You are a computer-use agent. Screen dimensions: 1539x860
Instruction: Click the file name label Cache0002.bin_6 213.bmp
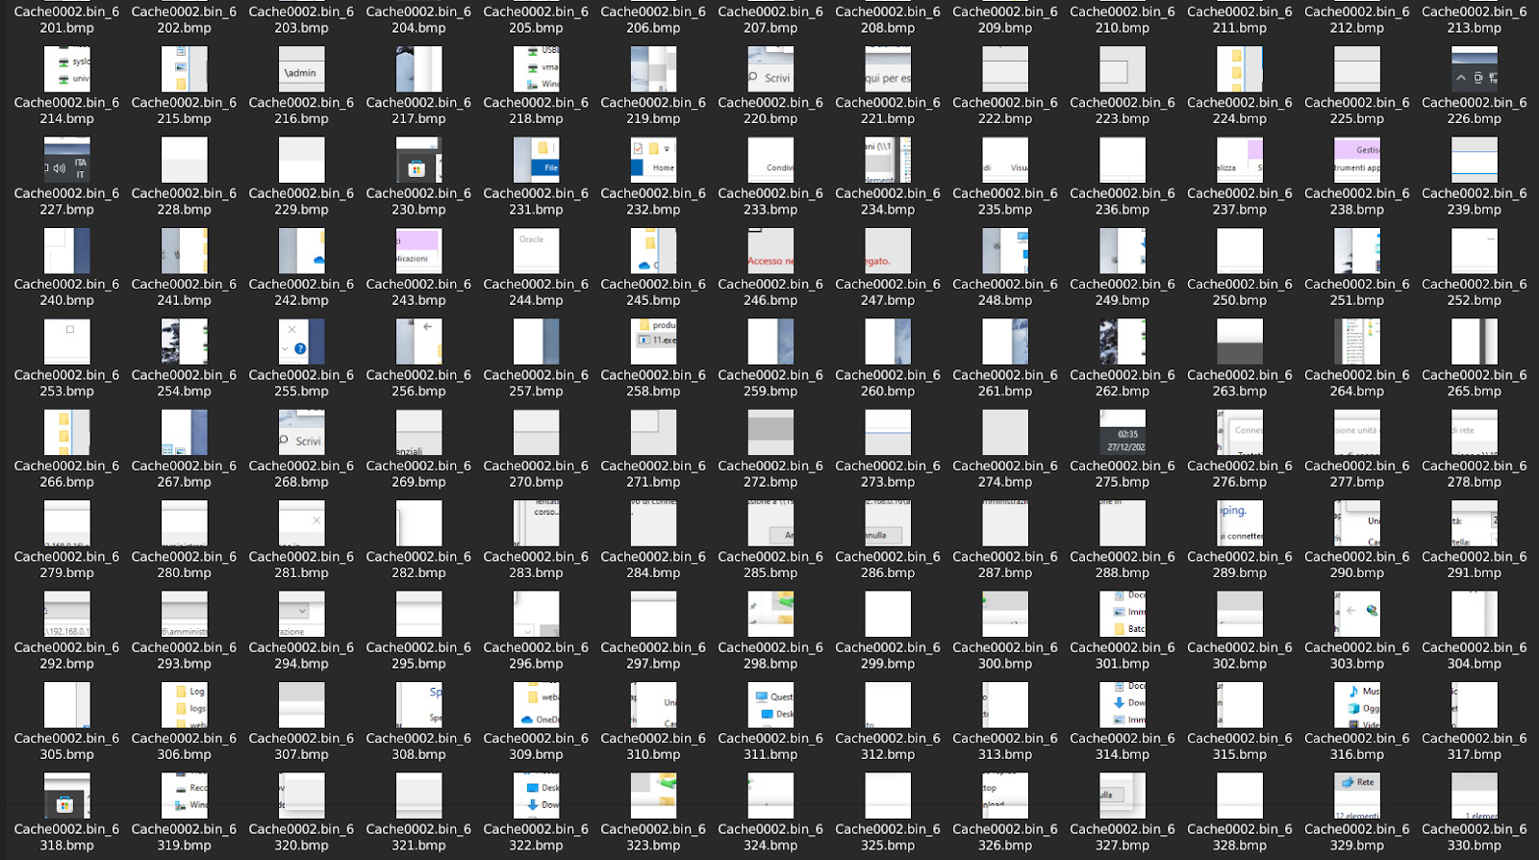coord(1474,19)
